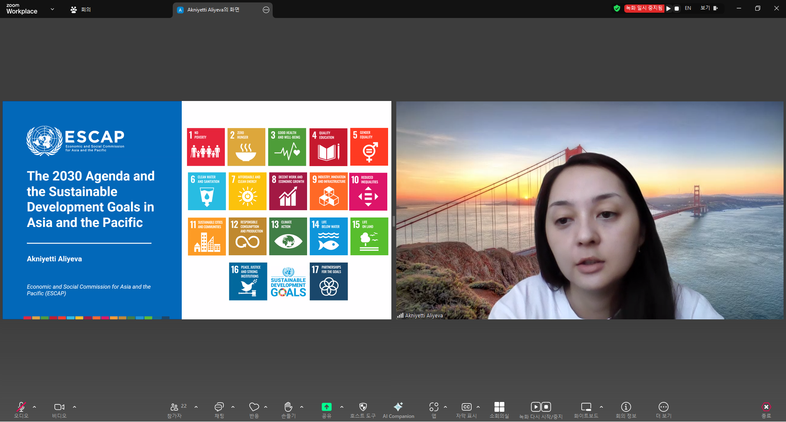The height and width of the screenshot is (422, 786).
Task: Open Breakout Rooms grid icon
Action: pos(499,407)
